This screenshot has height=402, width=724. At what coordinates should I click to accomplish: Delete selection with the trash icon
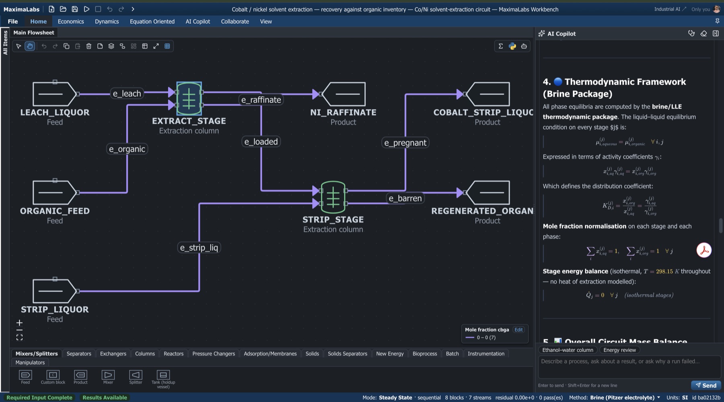click(x=89, y=46)
